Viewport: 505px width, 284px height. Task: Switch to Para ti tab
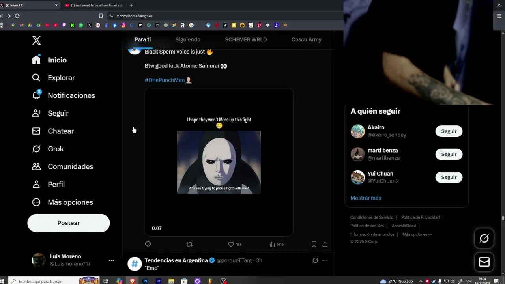(x=142, y=39)
